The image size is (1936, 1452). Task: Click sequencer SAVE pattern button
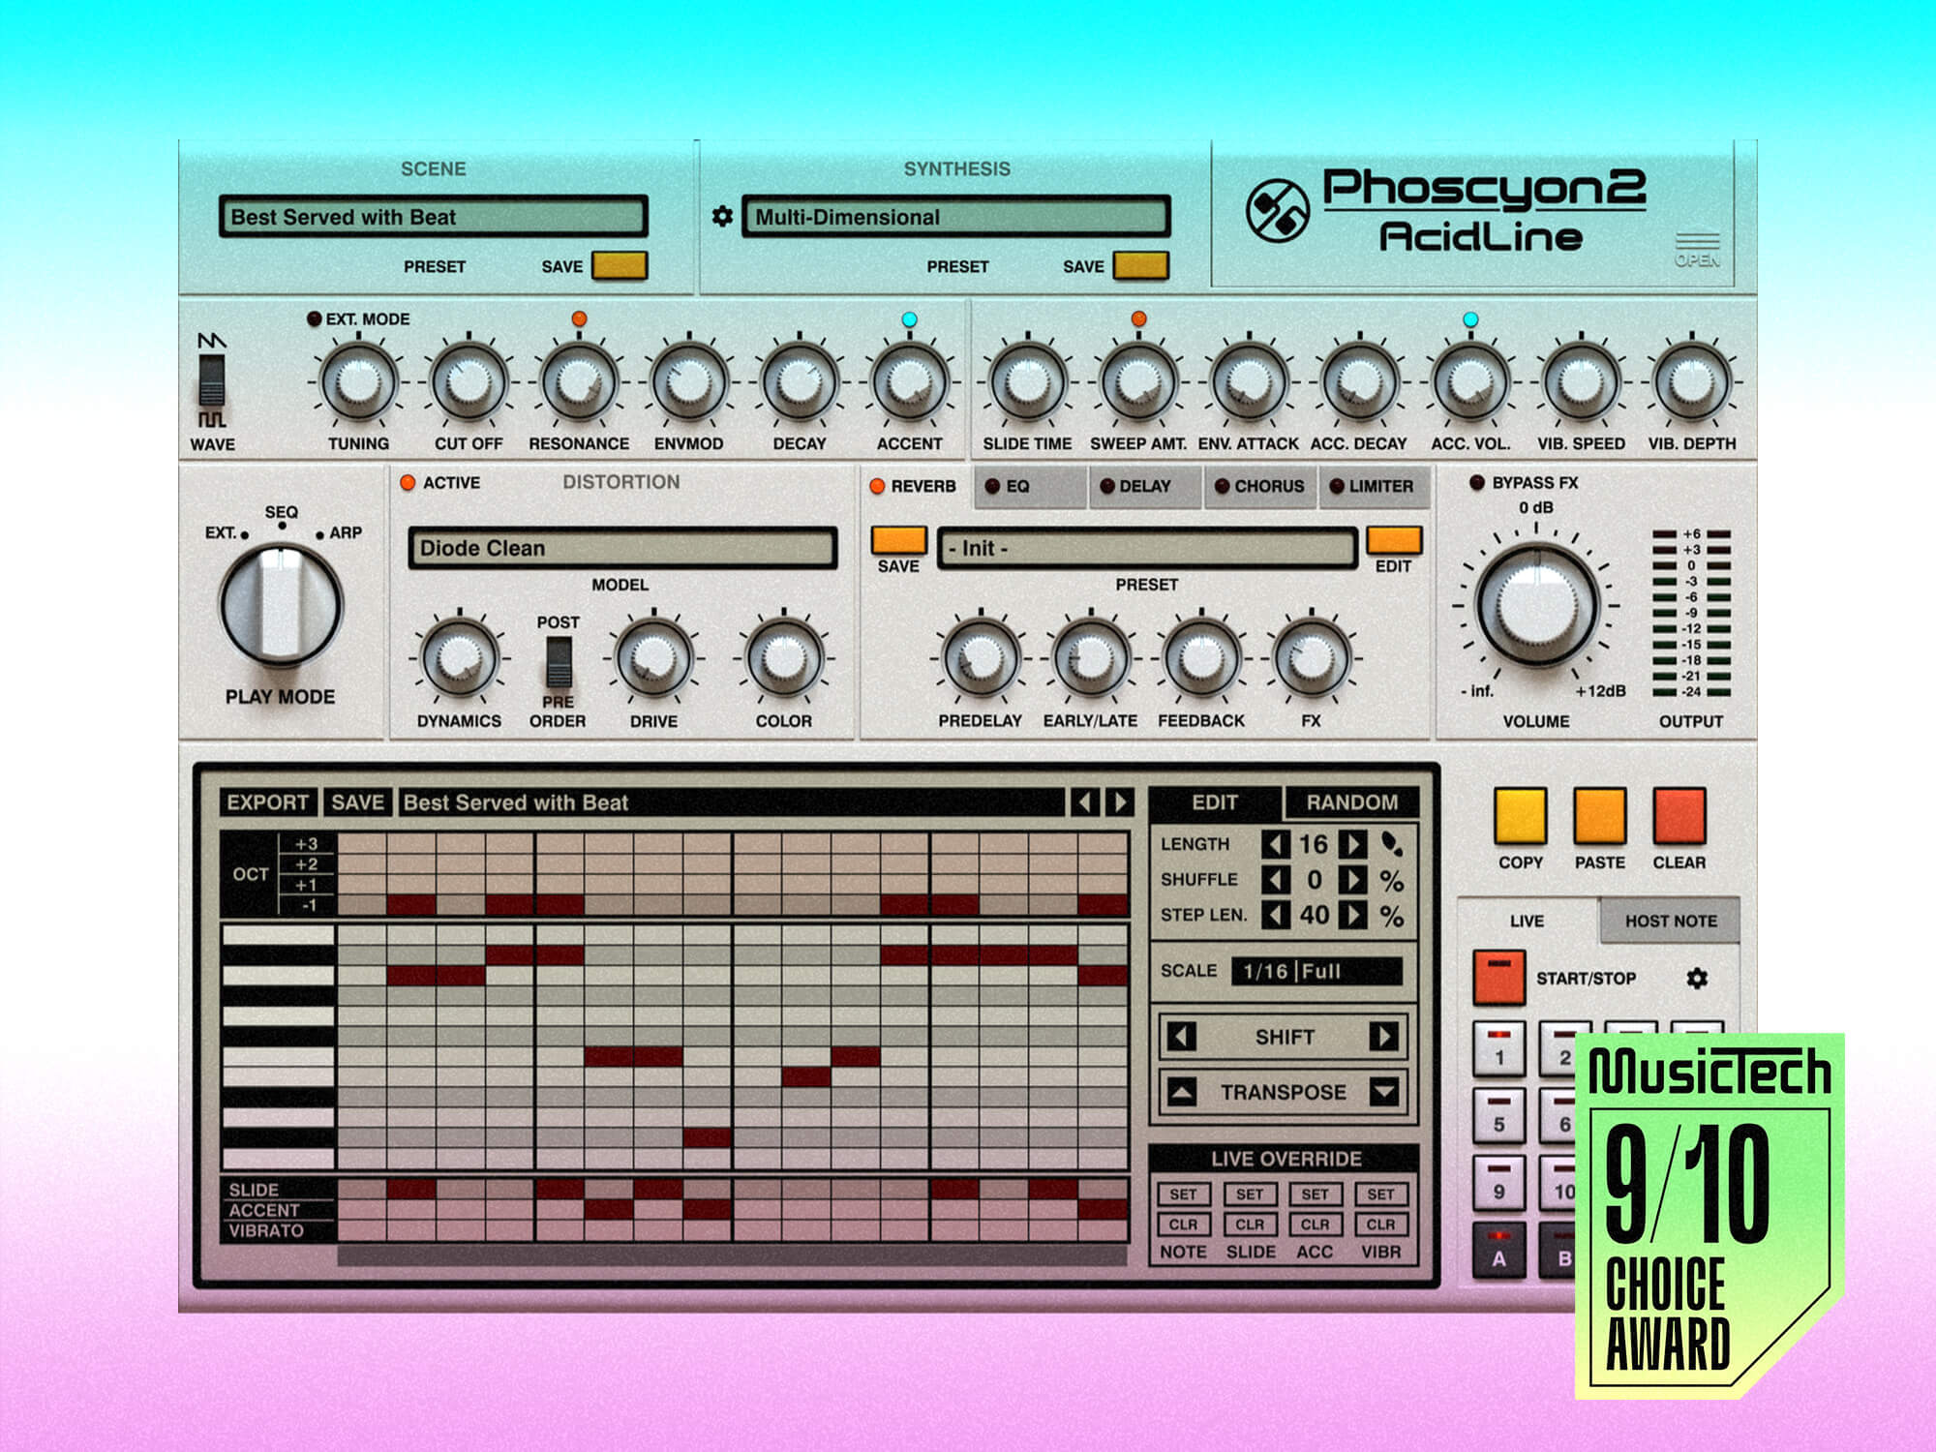(x=357, y=802)
